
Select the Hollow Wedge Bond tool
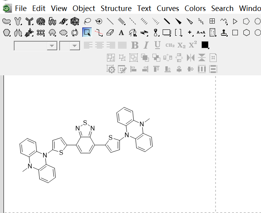[x=189, y=21]
